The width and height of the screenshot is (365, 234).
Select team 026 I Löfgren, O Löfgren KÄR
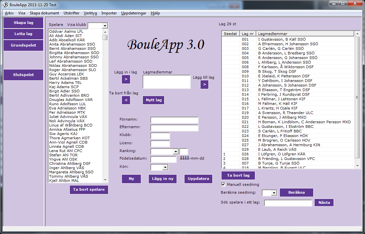point(288,154)
